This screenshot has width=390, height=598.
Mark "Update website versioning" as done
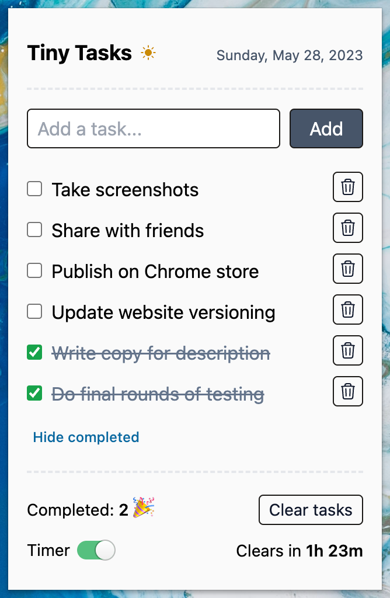34,311
